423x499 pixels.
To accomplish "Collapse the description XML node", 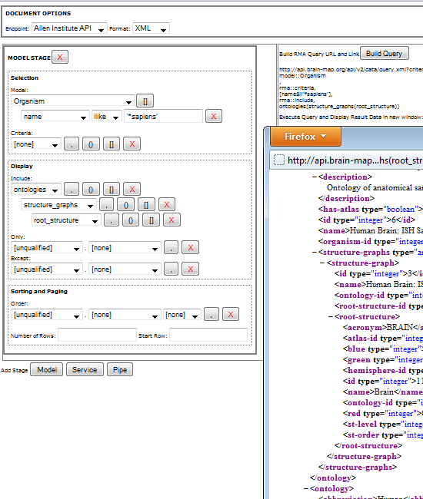I will (x=315, y=177).
